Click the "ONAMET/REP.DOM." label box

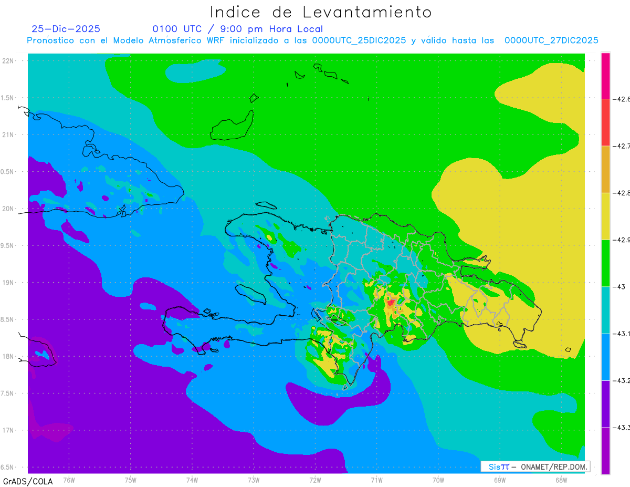[x=535, y=467]
